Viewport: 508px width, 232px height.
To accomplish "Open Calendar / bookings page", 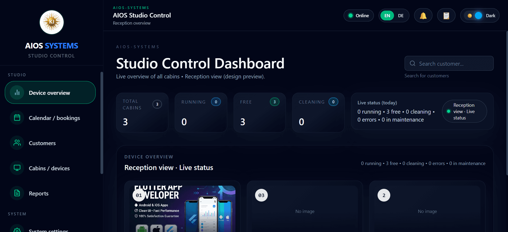I will (50, 118).
